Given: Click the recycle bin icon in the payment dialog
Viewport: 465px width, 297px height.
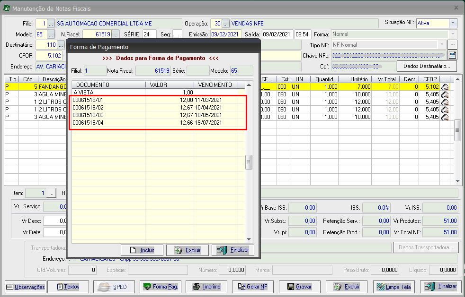Looking at the screenshot, I should [x=179, y=250].
